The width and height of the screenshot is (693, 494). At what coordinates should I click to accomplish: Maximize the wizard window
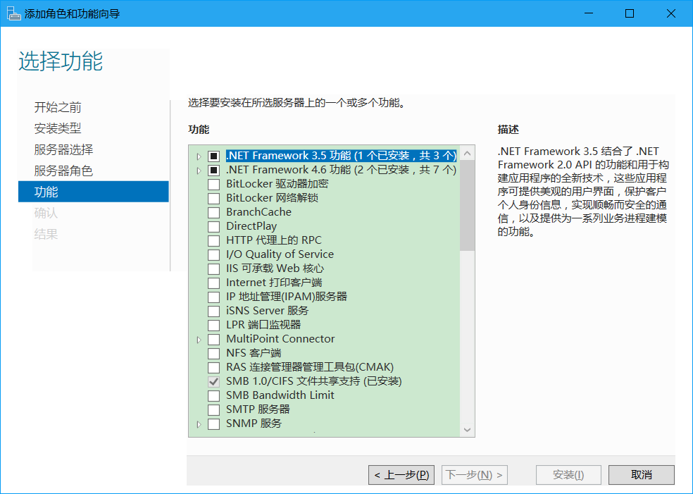coord(630,13)
